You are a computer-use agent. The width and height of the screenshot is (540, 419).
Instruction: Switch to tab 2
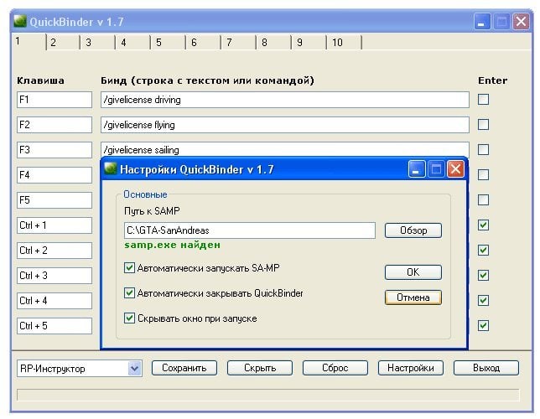pos(63,43)
